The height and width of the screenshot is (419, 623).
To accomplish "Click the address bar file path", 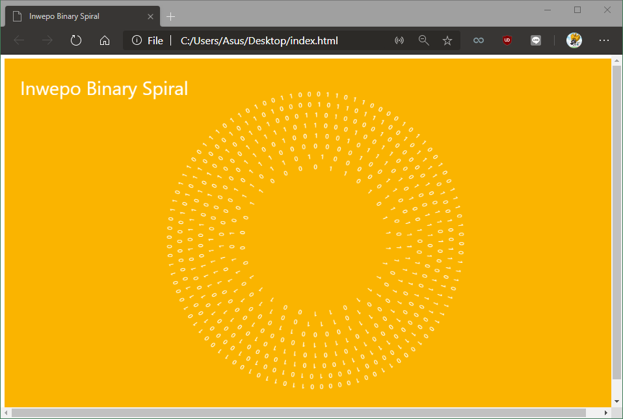I will pos(259,40).
